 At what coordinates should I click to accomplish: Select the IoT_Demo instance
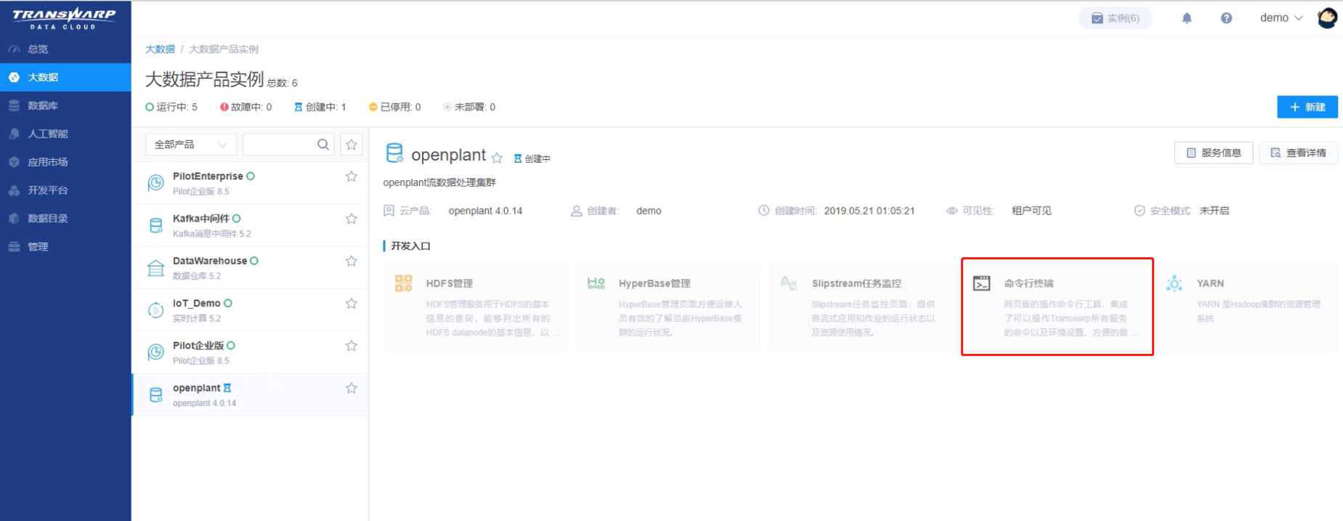pos(251,310)
